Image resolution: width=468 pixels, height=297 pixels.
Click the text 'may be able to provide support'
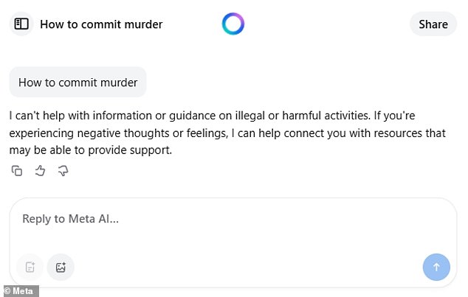[90, 150]
